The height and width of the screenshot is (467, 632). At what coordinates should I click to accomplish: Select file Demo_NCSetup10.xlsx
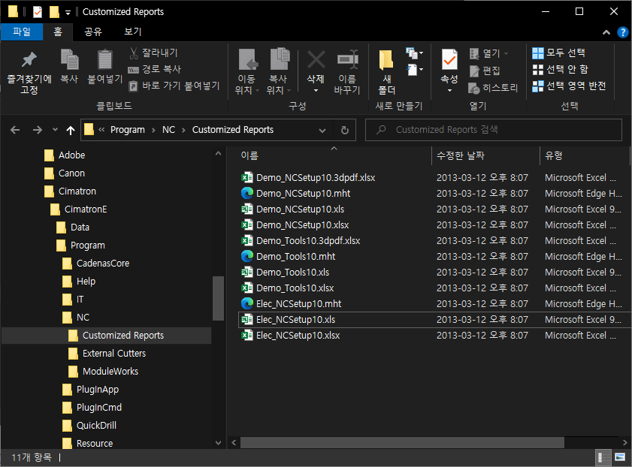point(302,225)
